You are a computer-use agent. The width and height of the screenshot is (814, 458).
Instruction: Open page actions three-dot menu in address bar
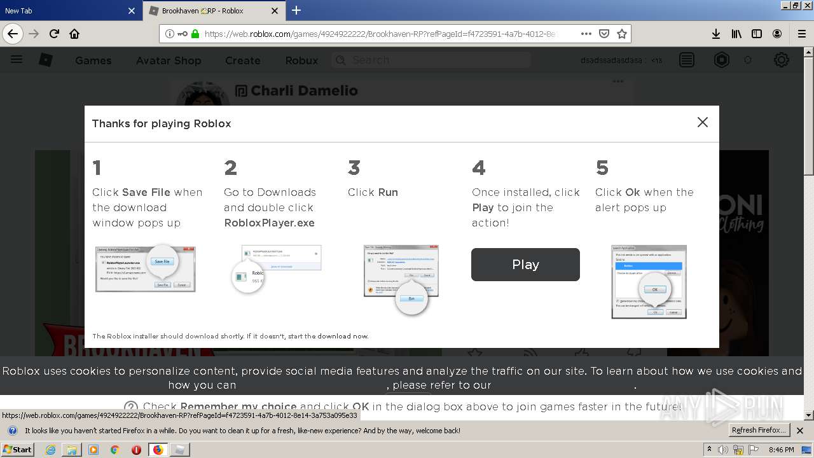(586, 34)
